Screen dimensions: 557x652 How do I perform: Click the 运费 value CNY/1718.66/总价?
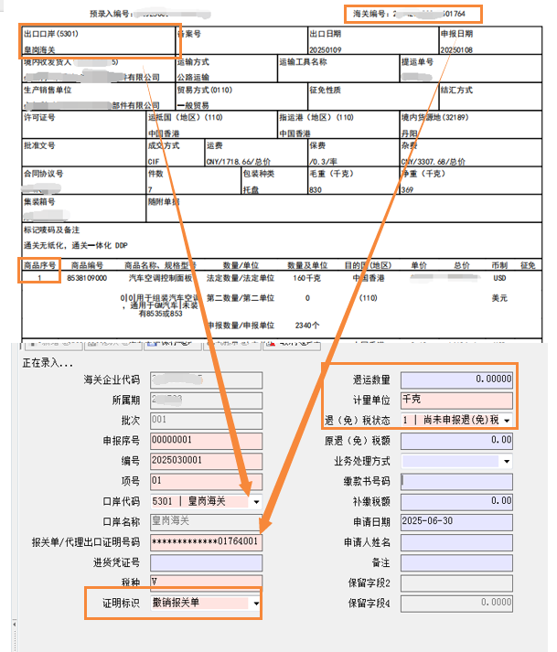click(x=239, y=162)
